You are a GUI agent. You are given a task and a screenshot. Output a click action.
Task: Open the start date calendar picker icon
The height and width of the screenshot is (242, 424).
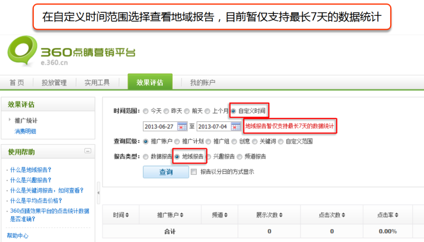tap(182, 127)
